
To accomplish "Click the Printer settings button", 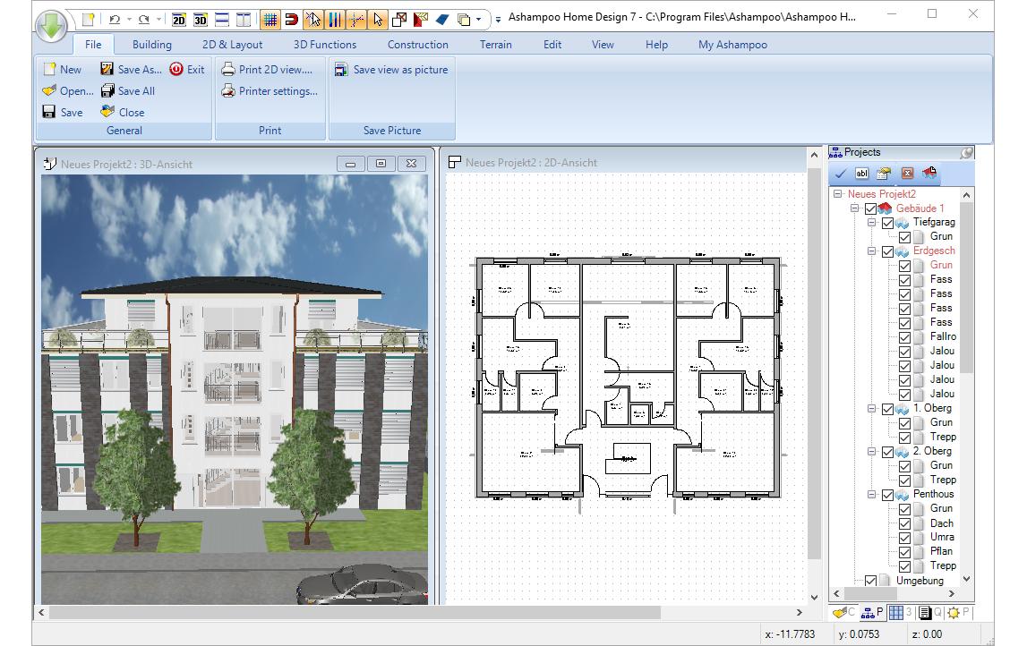I will 270,91.
